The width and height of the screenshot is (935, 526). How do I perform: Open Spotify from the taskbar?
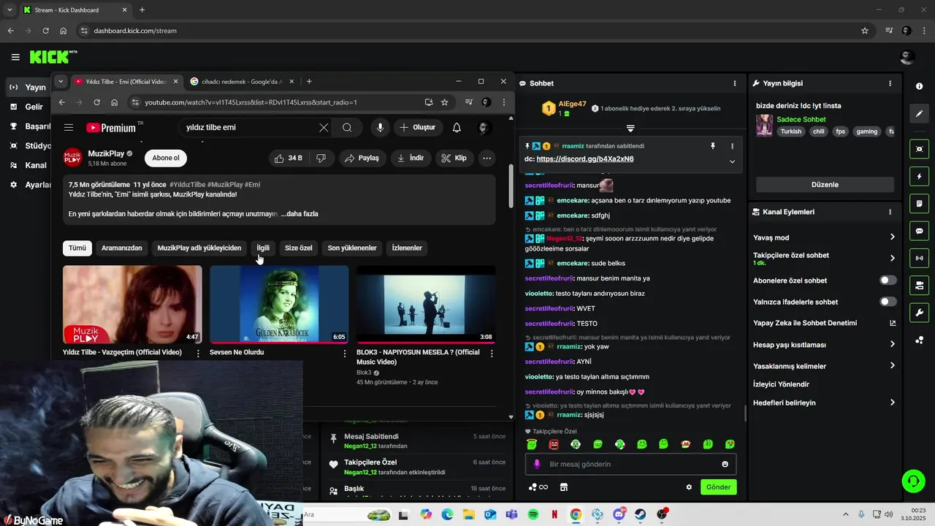tap(533, 514)
